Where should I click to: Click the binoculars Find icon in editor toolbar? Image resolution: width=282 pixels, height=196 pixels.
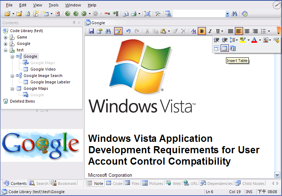click(108, 31)
